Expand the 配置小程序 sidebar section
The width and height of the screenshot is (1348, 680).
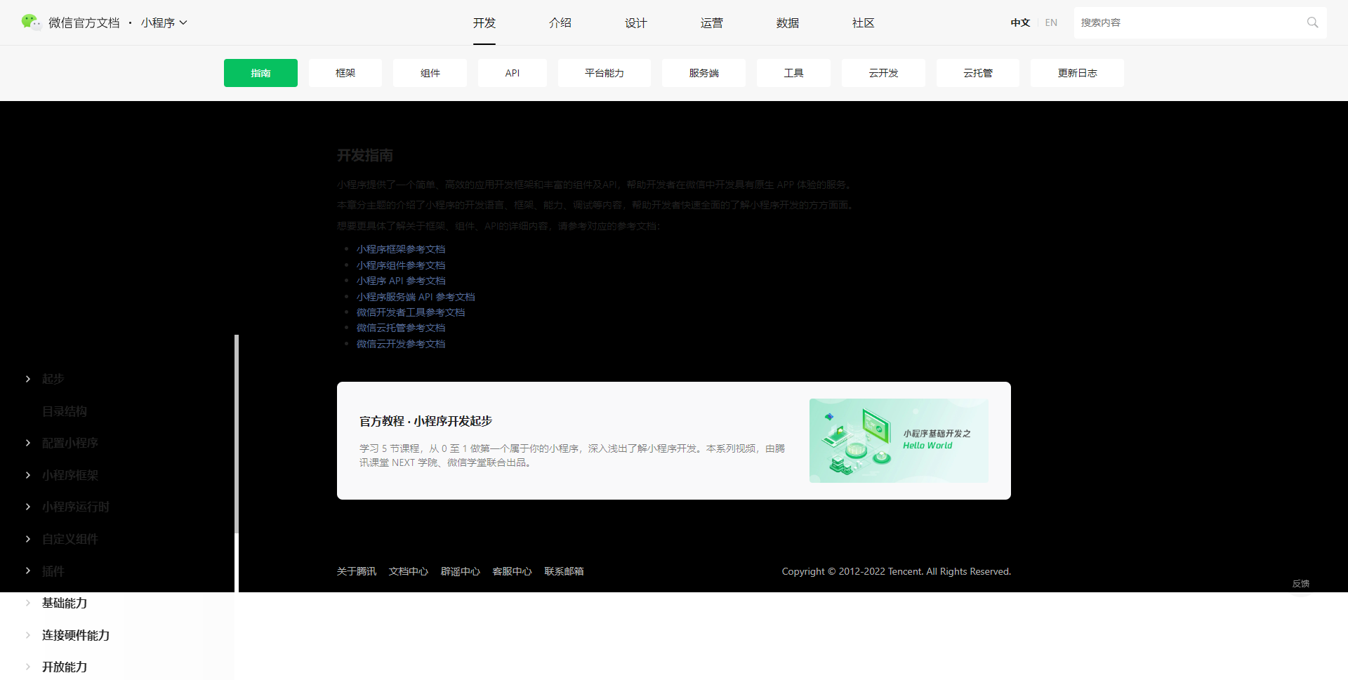[70, 443]
